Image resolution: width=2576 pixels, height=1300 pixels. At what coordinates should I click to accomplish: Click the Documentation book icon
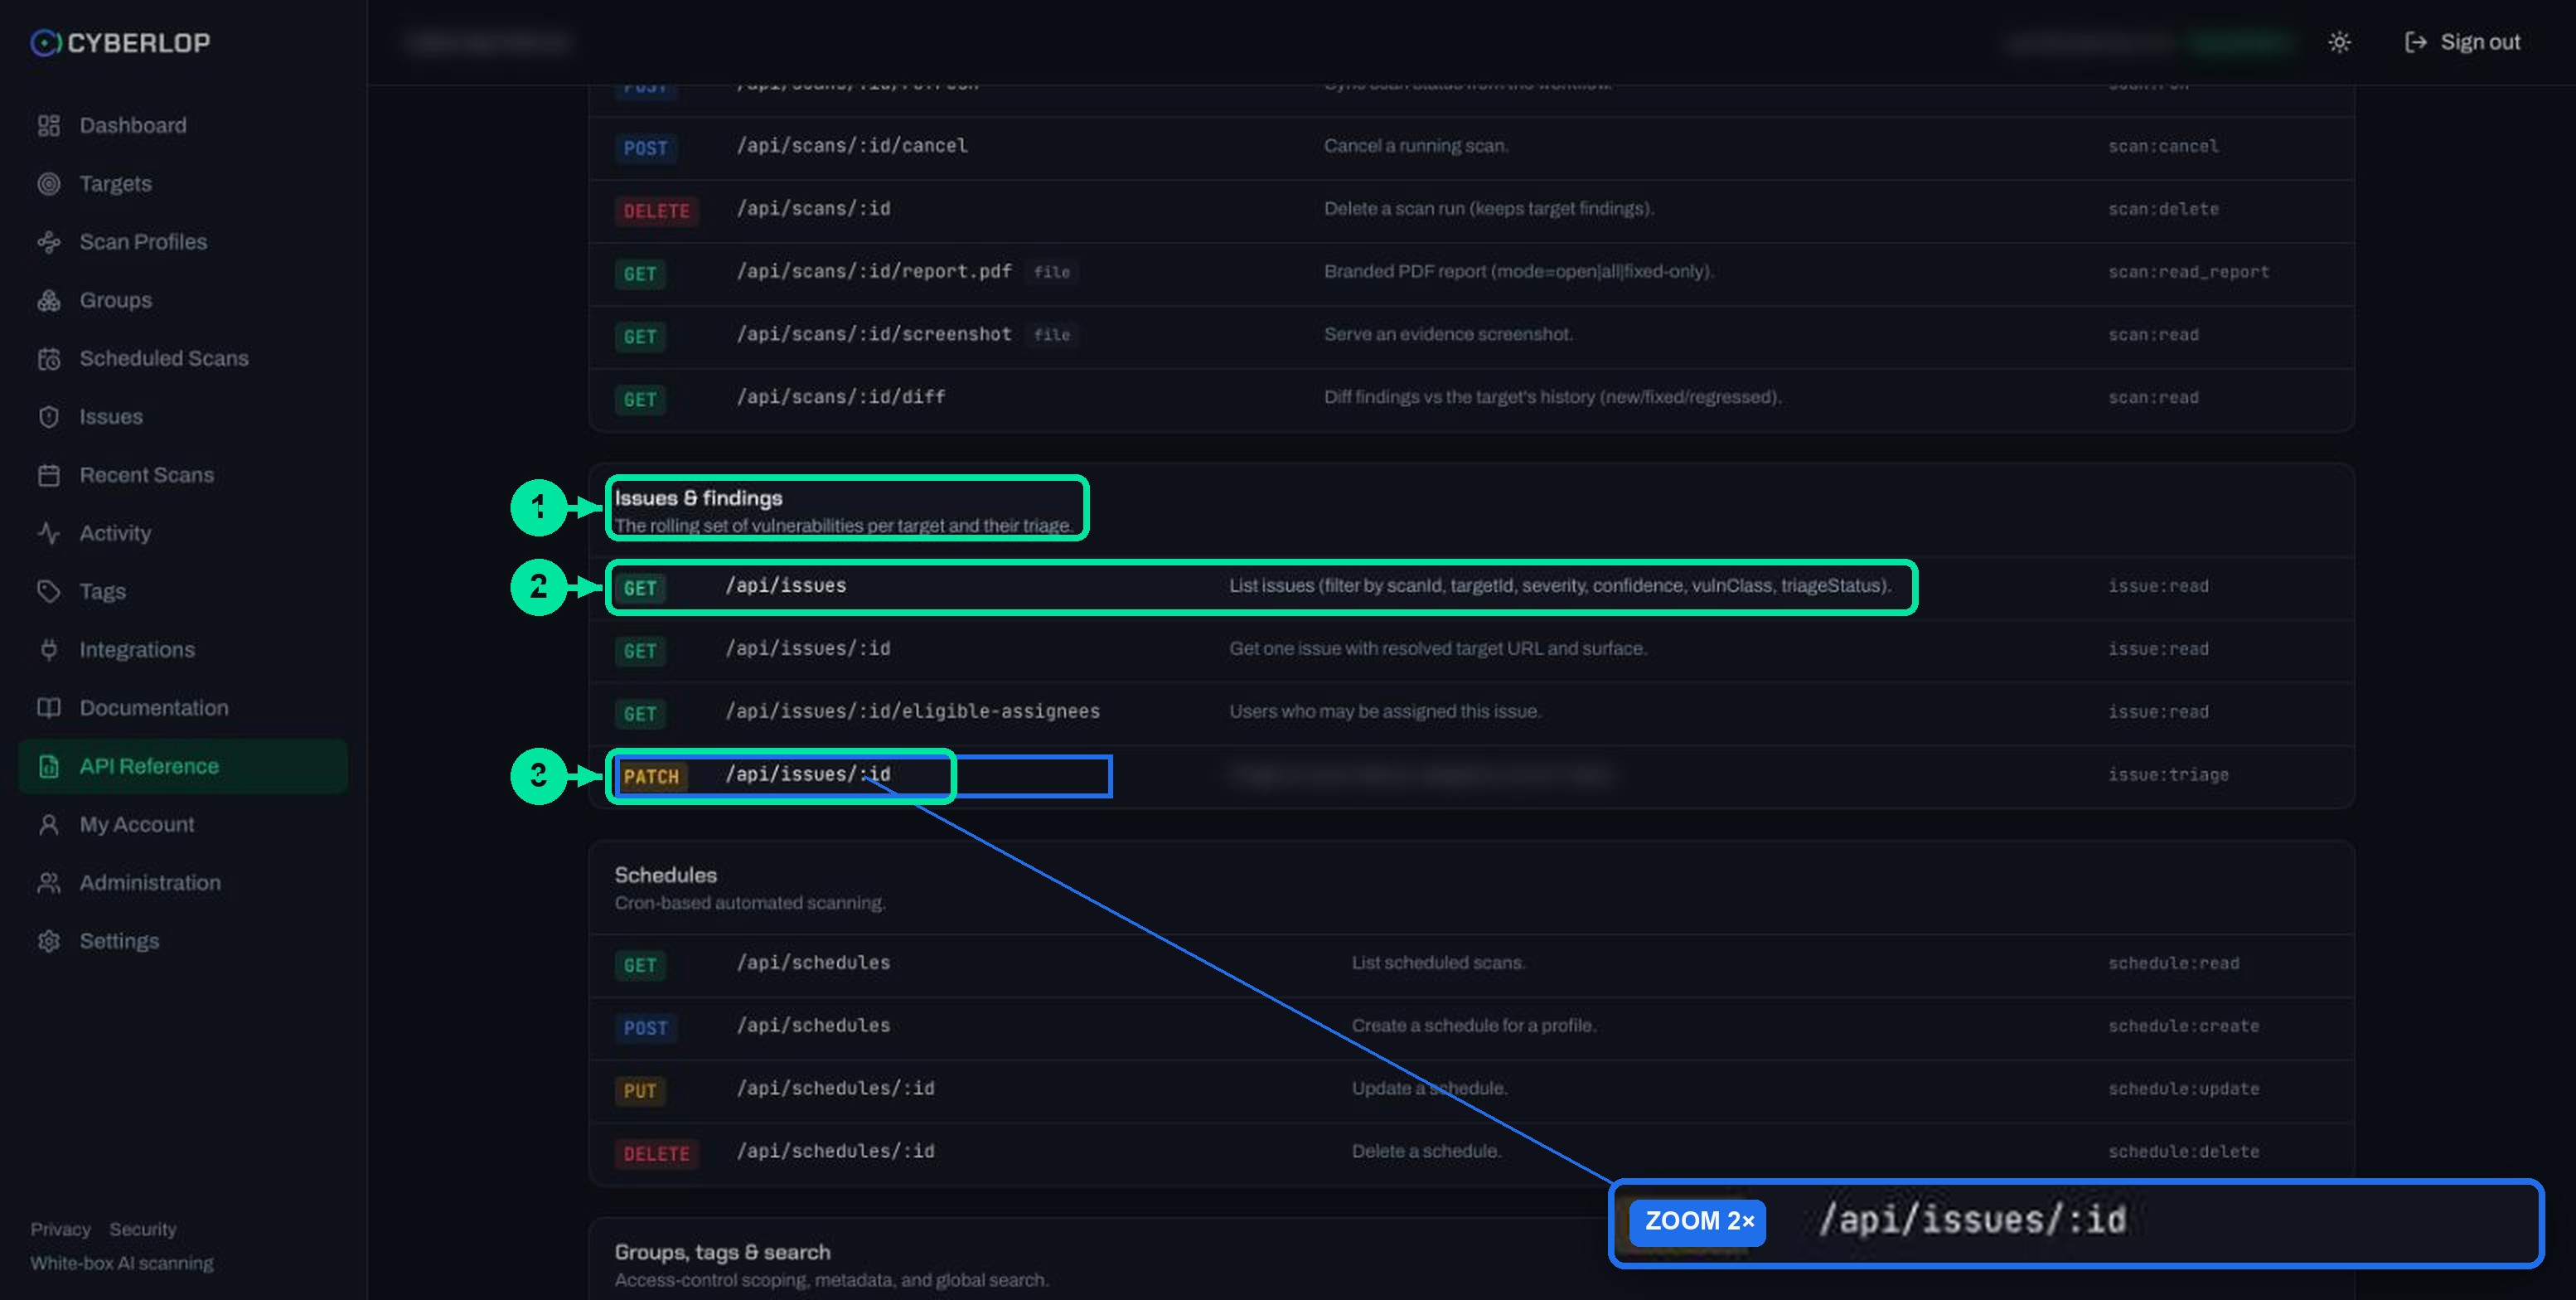point(48,708)
